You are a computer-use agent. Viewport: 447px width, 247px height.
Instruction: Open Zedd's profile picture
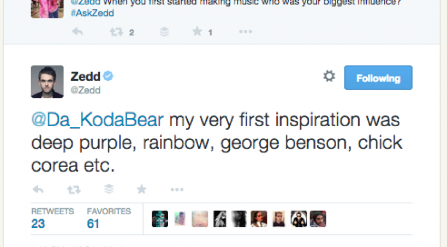pyautogui.click(x=47, y=81)
